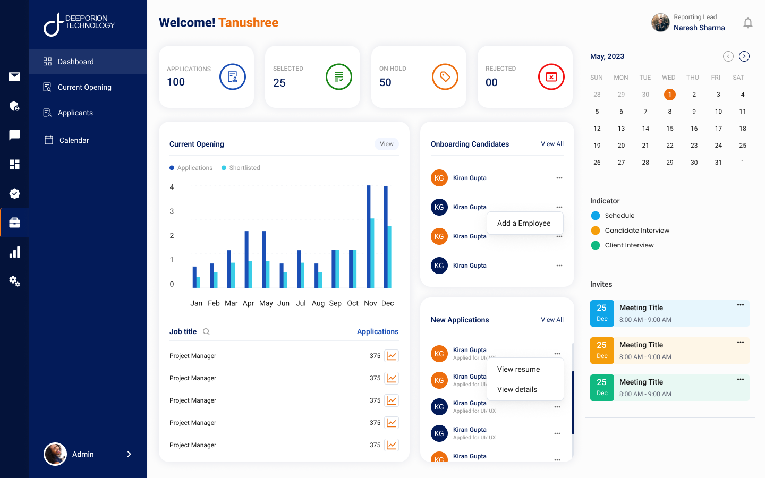Click the settings gears rail icon
The width and height of the screenshot is (765, 478).
(15, 281)
